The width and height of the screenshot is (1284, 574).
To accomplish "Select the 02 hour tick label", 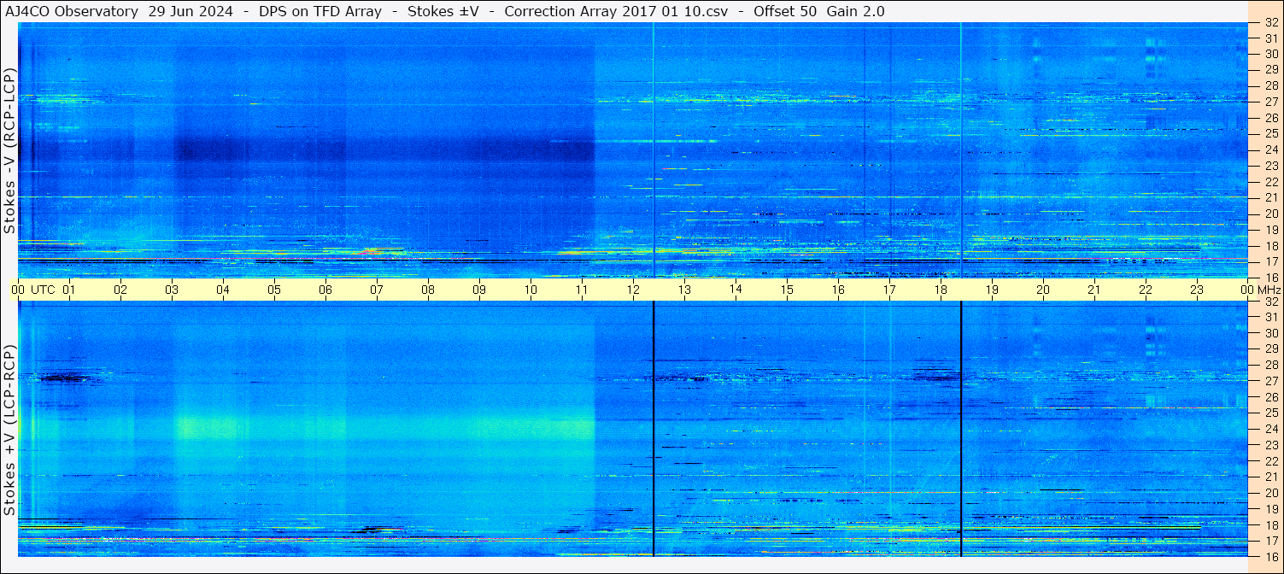I will tap(120, 290).
